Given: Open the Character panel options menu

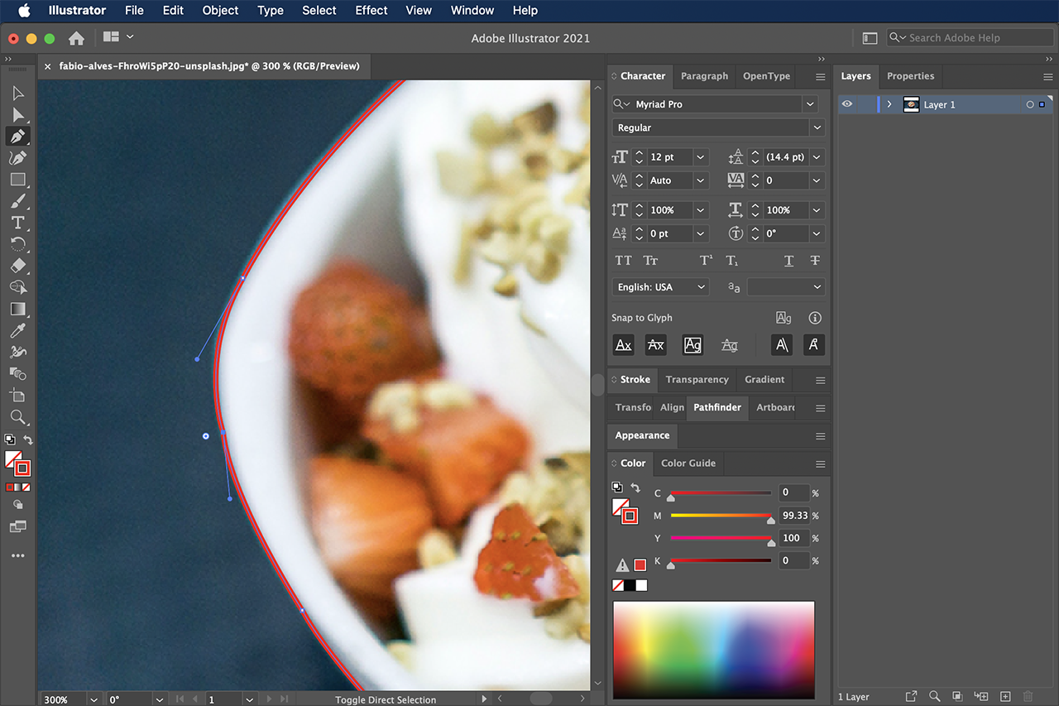Looking at the screenshot, I should coord(820,77).
